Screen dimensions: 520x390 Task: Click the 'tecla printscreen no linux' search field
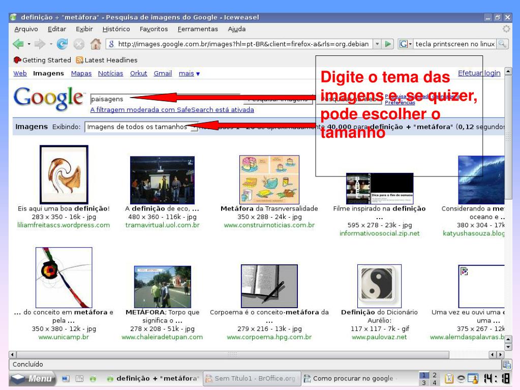(454, 44)
